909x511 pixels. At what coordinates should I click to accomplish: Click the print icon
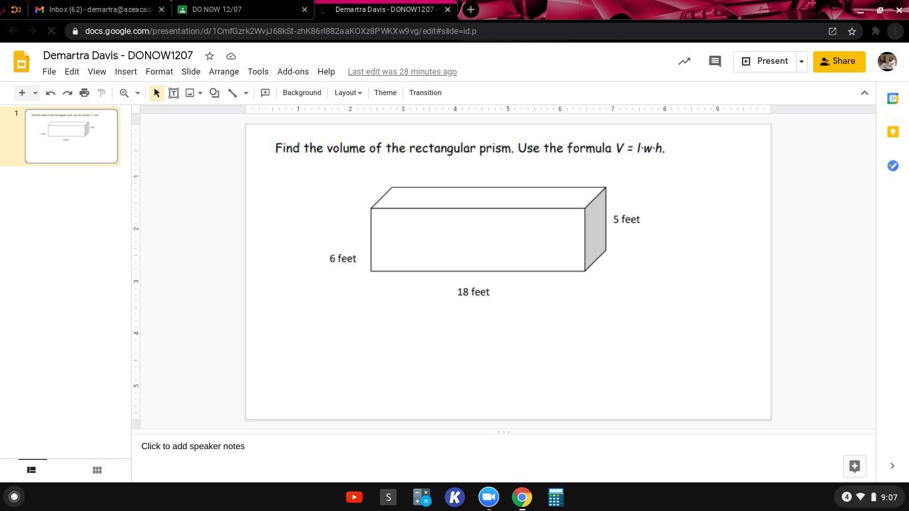(x=84, y=93)
